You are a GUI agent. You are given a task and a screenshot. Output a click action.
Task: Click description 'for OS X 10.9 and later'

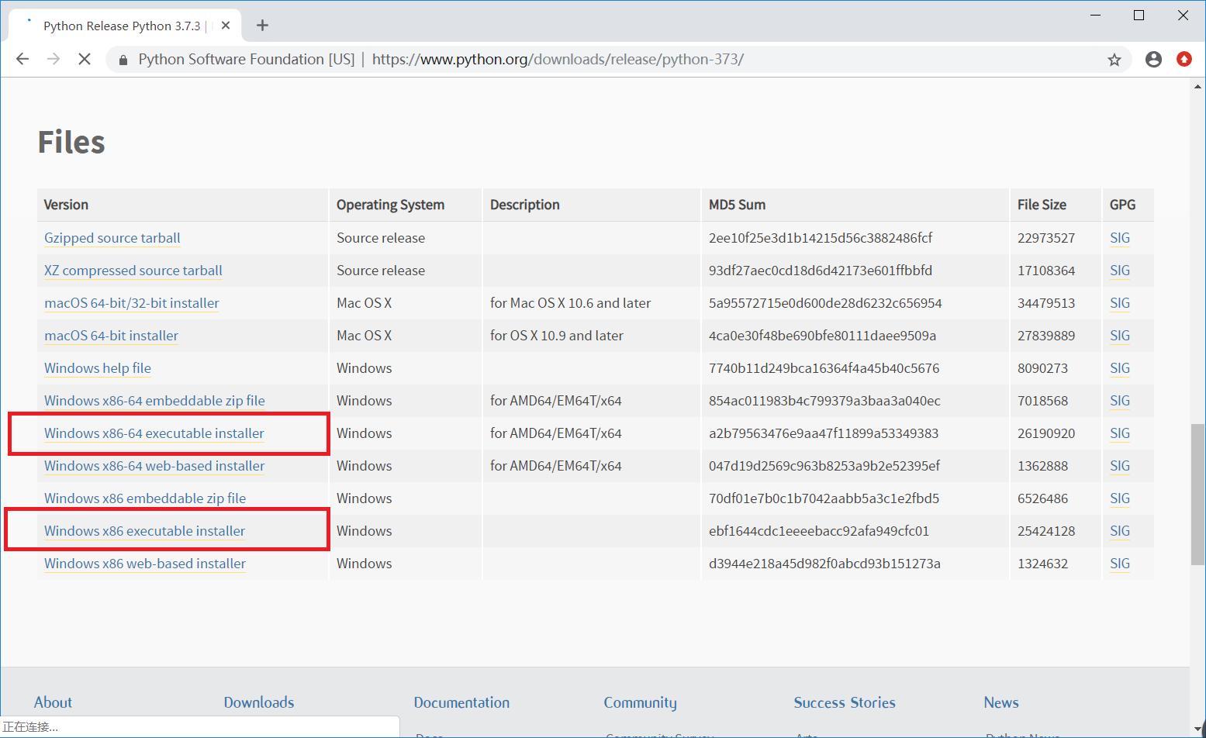coord(557,336)
